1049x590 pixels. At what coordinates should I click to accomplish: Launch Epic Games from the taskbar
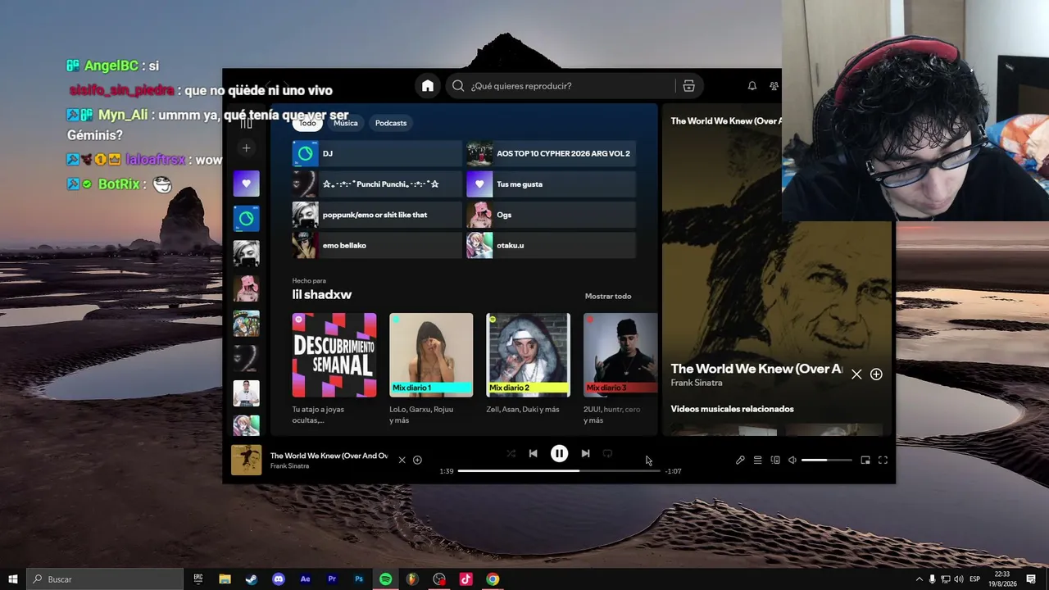pyautogui.click(x=198, y=579)
